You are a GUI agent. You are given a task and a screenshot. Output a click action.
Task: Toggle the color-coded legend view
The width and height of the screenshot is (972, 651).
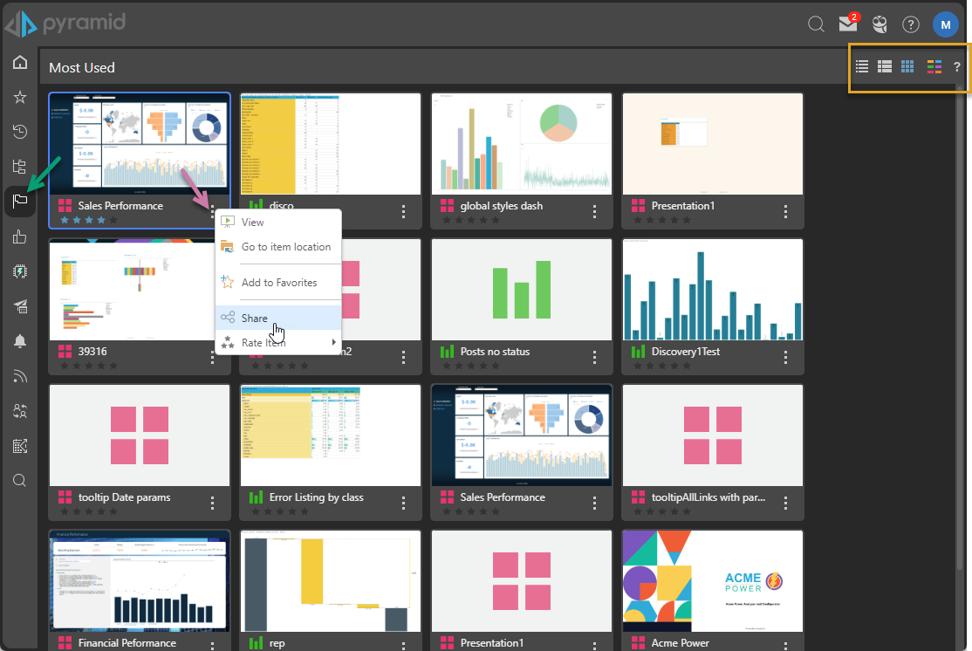click(934, 66)
